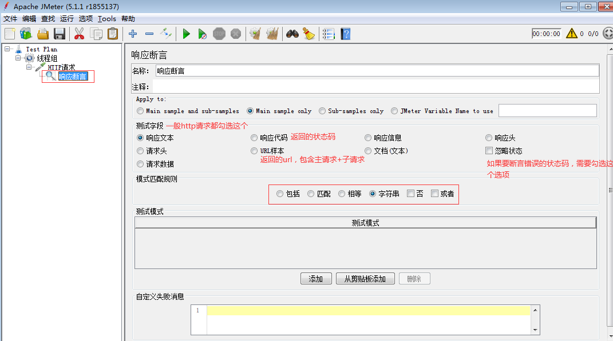Choose 响应代码 test field radio
This screenshot has width=613, height=341.
[x=254, y=138]
